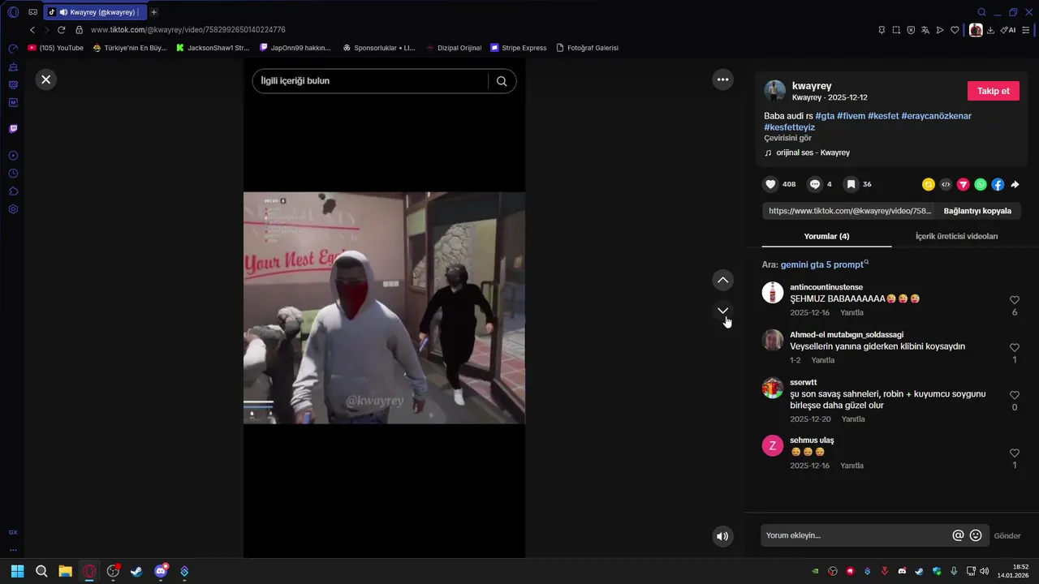Open the three-dot more options menu
The height and width of the screenshot is (584, 1039).
pyautogui.click(x=722, y=79)
